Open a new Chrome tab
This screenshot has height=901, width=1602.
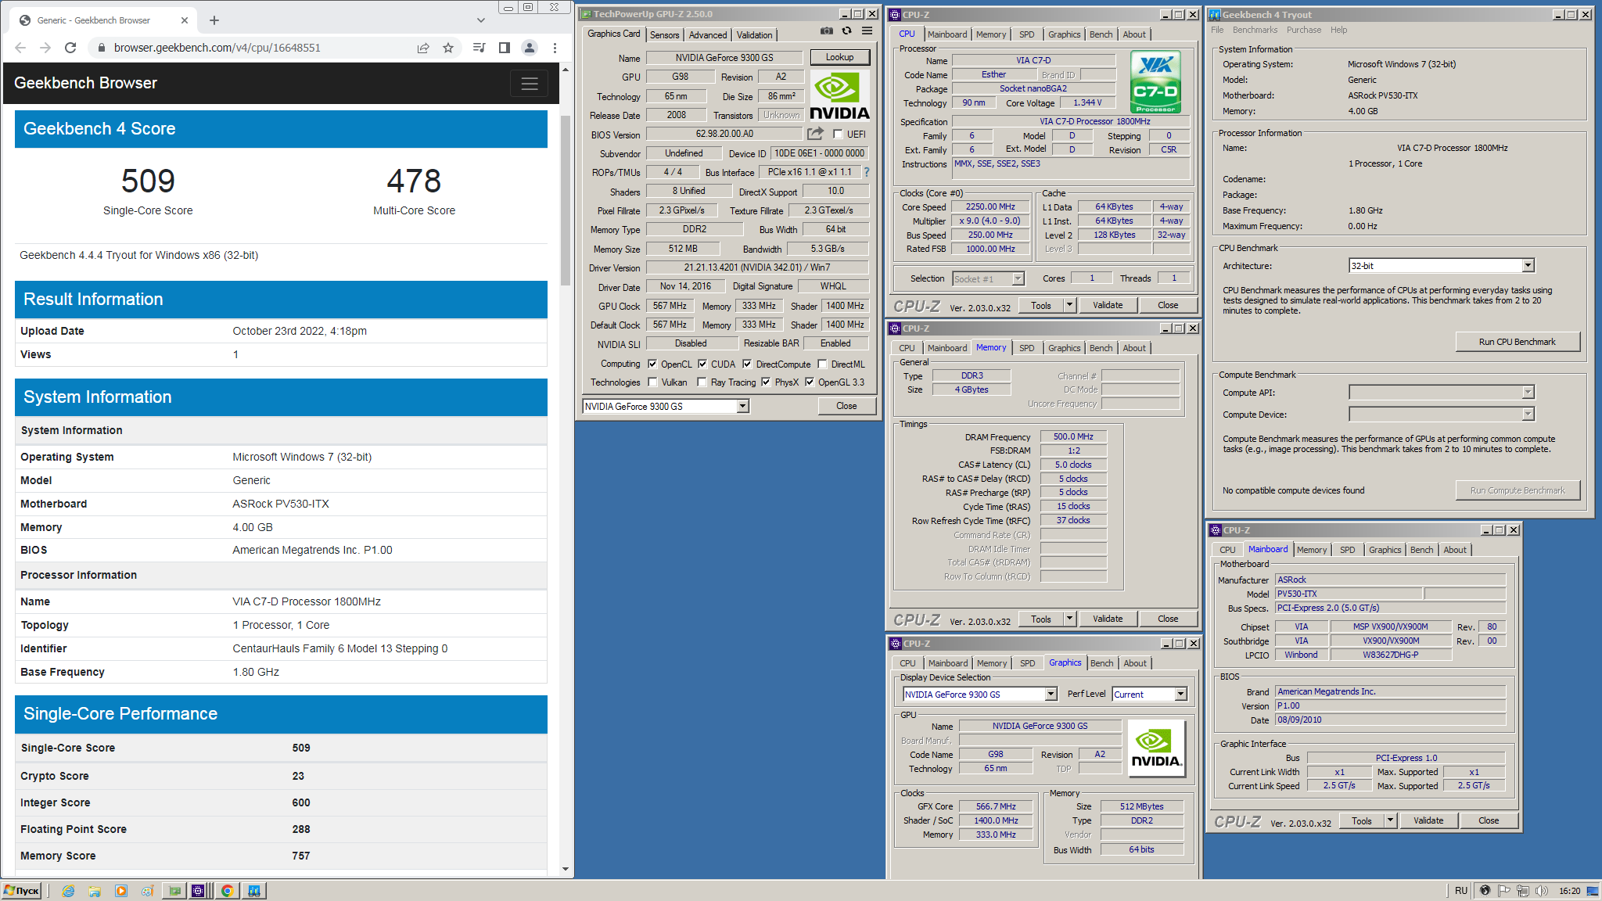214,20
